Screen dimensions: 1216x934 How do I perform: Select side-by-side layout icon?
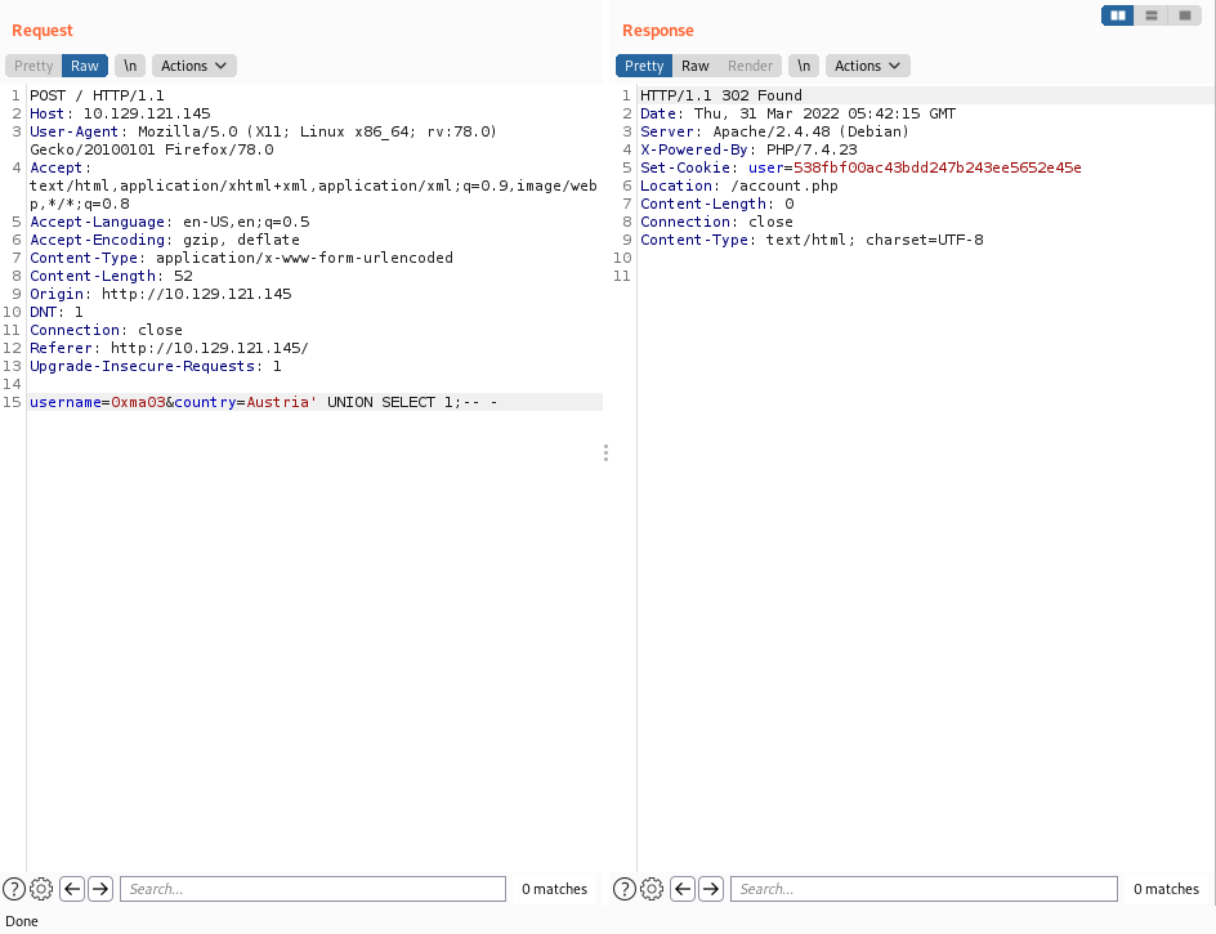click(x=1118, y=15)
